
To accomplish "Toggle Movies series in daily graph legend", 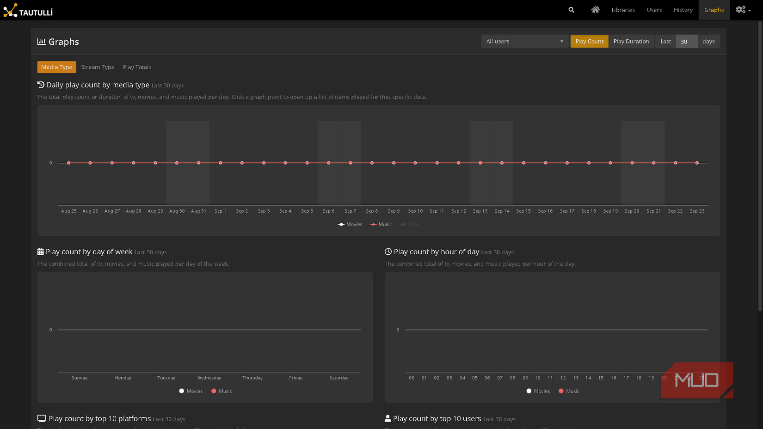I will click(x=351, y=224).
